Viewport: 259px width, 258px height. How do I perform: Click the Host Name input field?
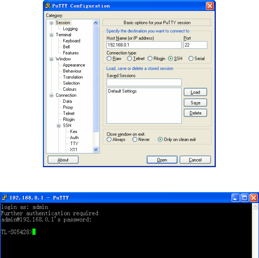click(144, 45)
